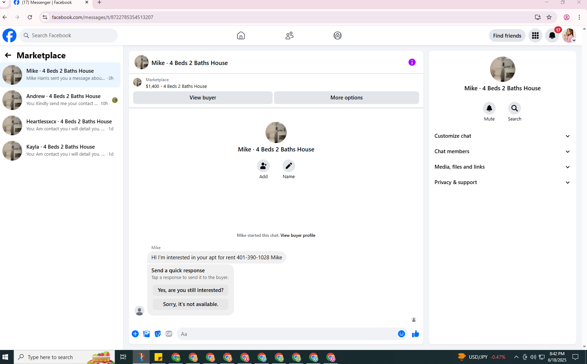Viewport: 587px width, 364px height.
Task: Choose a sticker in composer
Action: click(x=158, y=334)
